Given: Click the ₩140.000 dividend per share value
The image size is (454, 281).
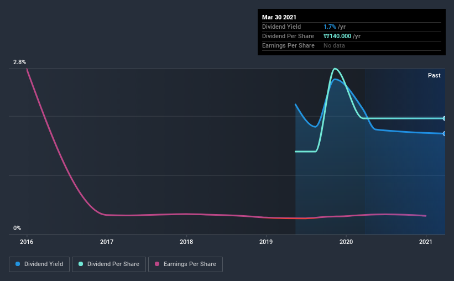Looking at the screenshot, I should point(337,36).
